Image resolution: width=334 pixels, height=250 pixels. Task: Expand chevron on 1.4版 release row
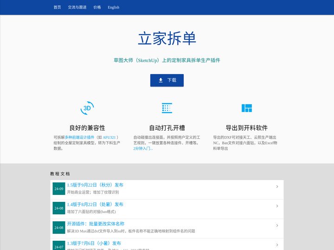(x=277, y=206)
